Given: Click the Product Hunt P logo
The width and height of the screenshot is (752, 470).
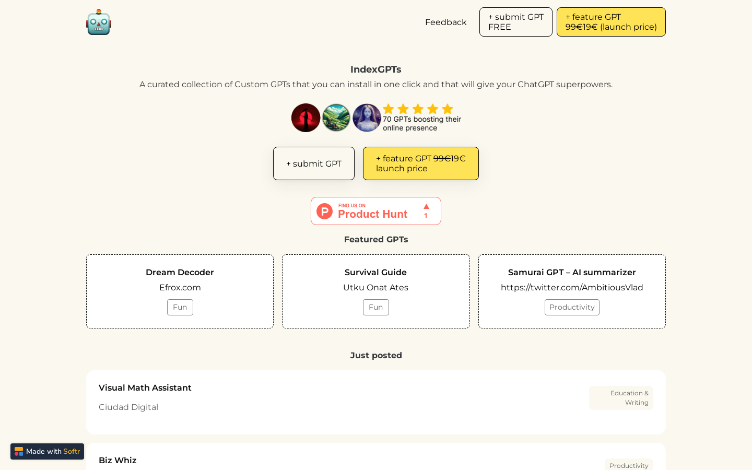Looking at the screenshot, I should 324,211.
